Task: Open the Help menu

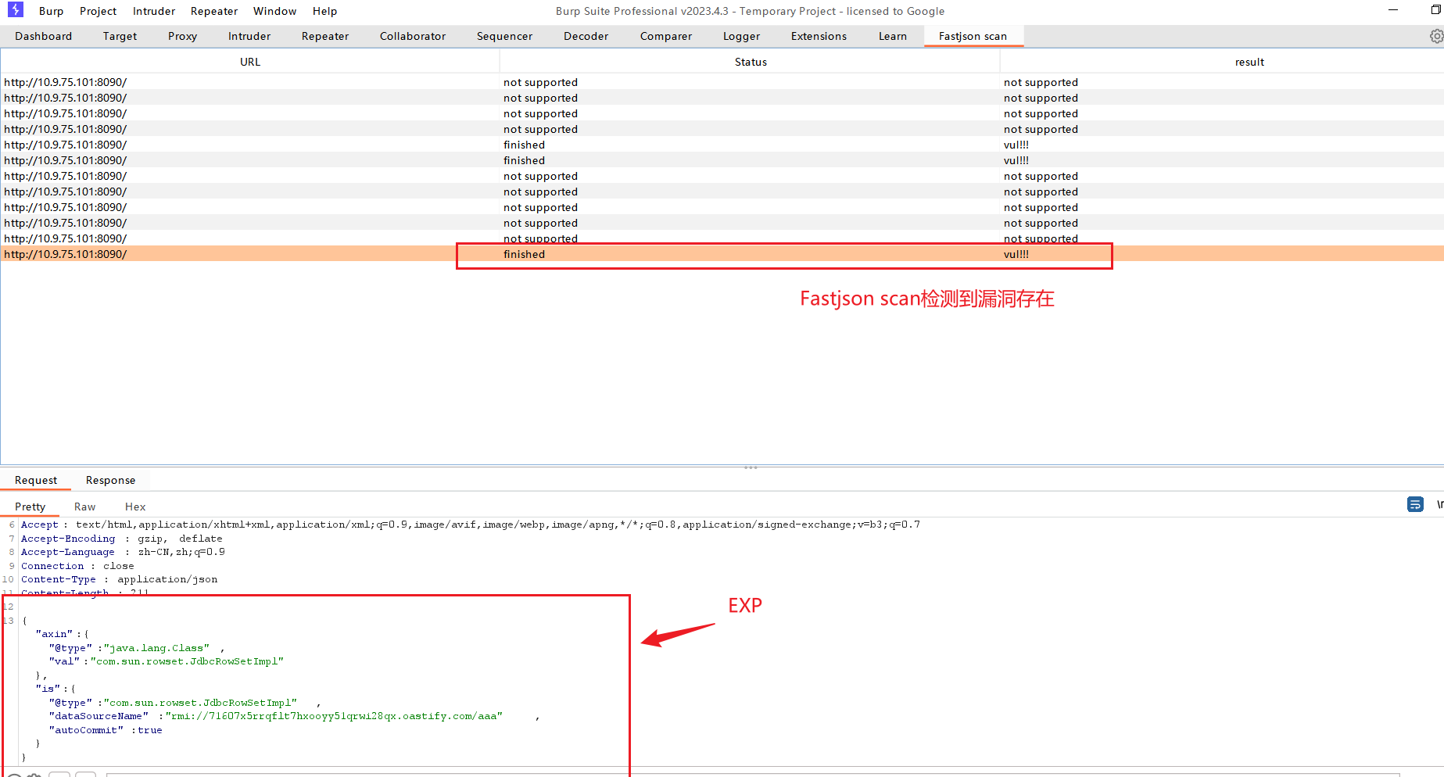Action: point(324,11)
